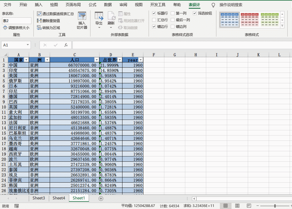Image resolution: width=292 pixels, height=209 pixels.
Task: Click the Page Break Preview status icon
Action: pyautogui.click(x=249, y=206)
